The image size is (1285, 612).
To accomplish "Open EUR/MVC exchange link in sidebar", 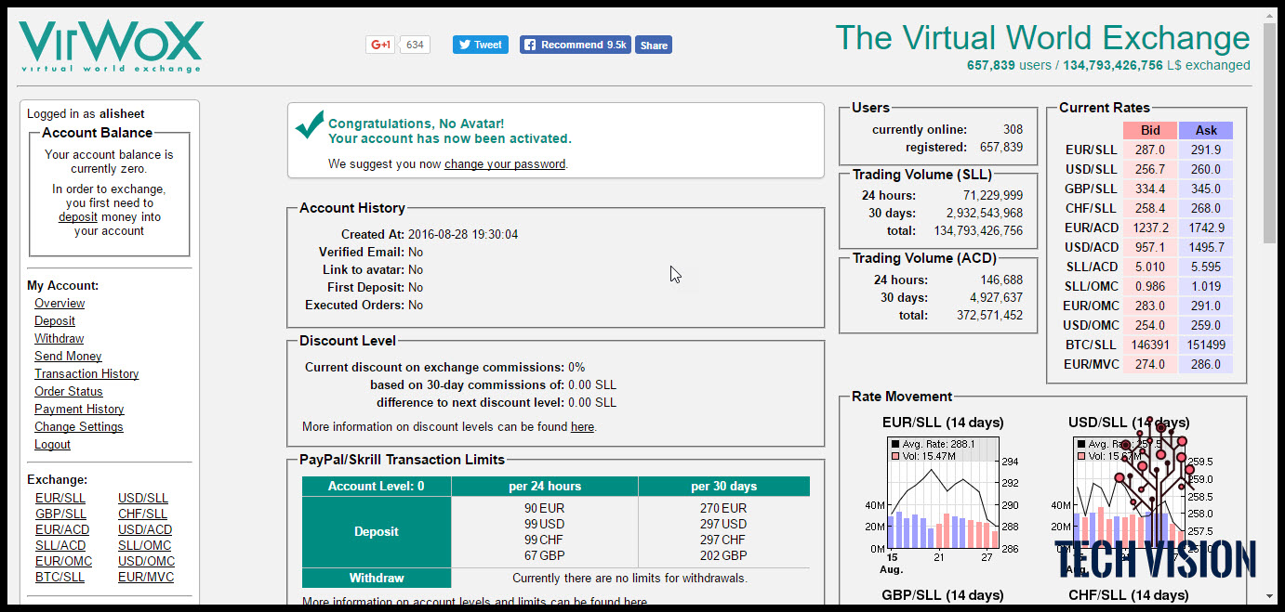I will pyautogui.click(x=146, y=578).
